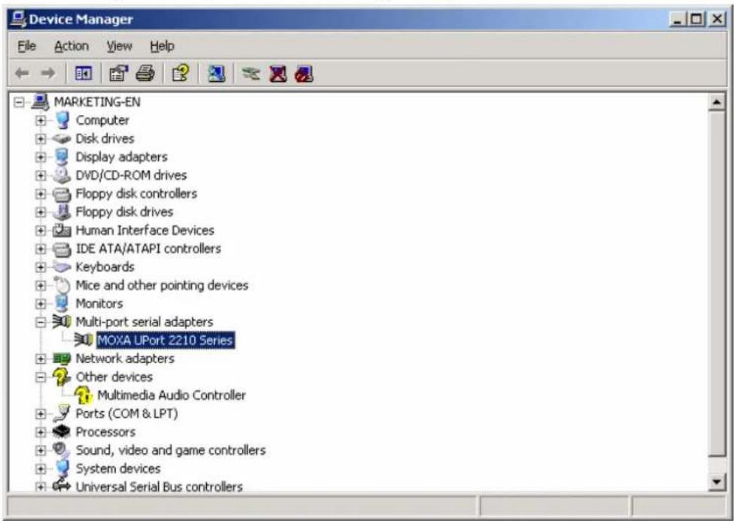Select the Network adapters label
Image resolution: width=734 pixels, height=521 pixels.
pyautogui.click(x=125, y=359)
